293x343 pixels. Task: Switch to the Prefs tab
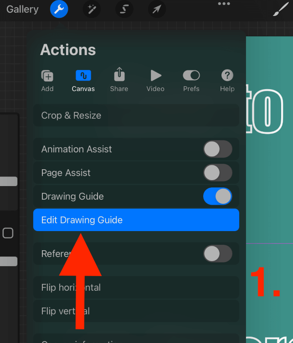191,81
